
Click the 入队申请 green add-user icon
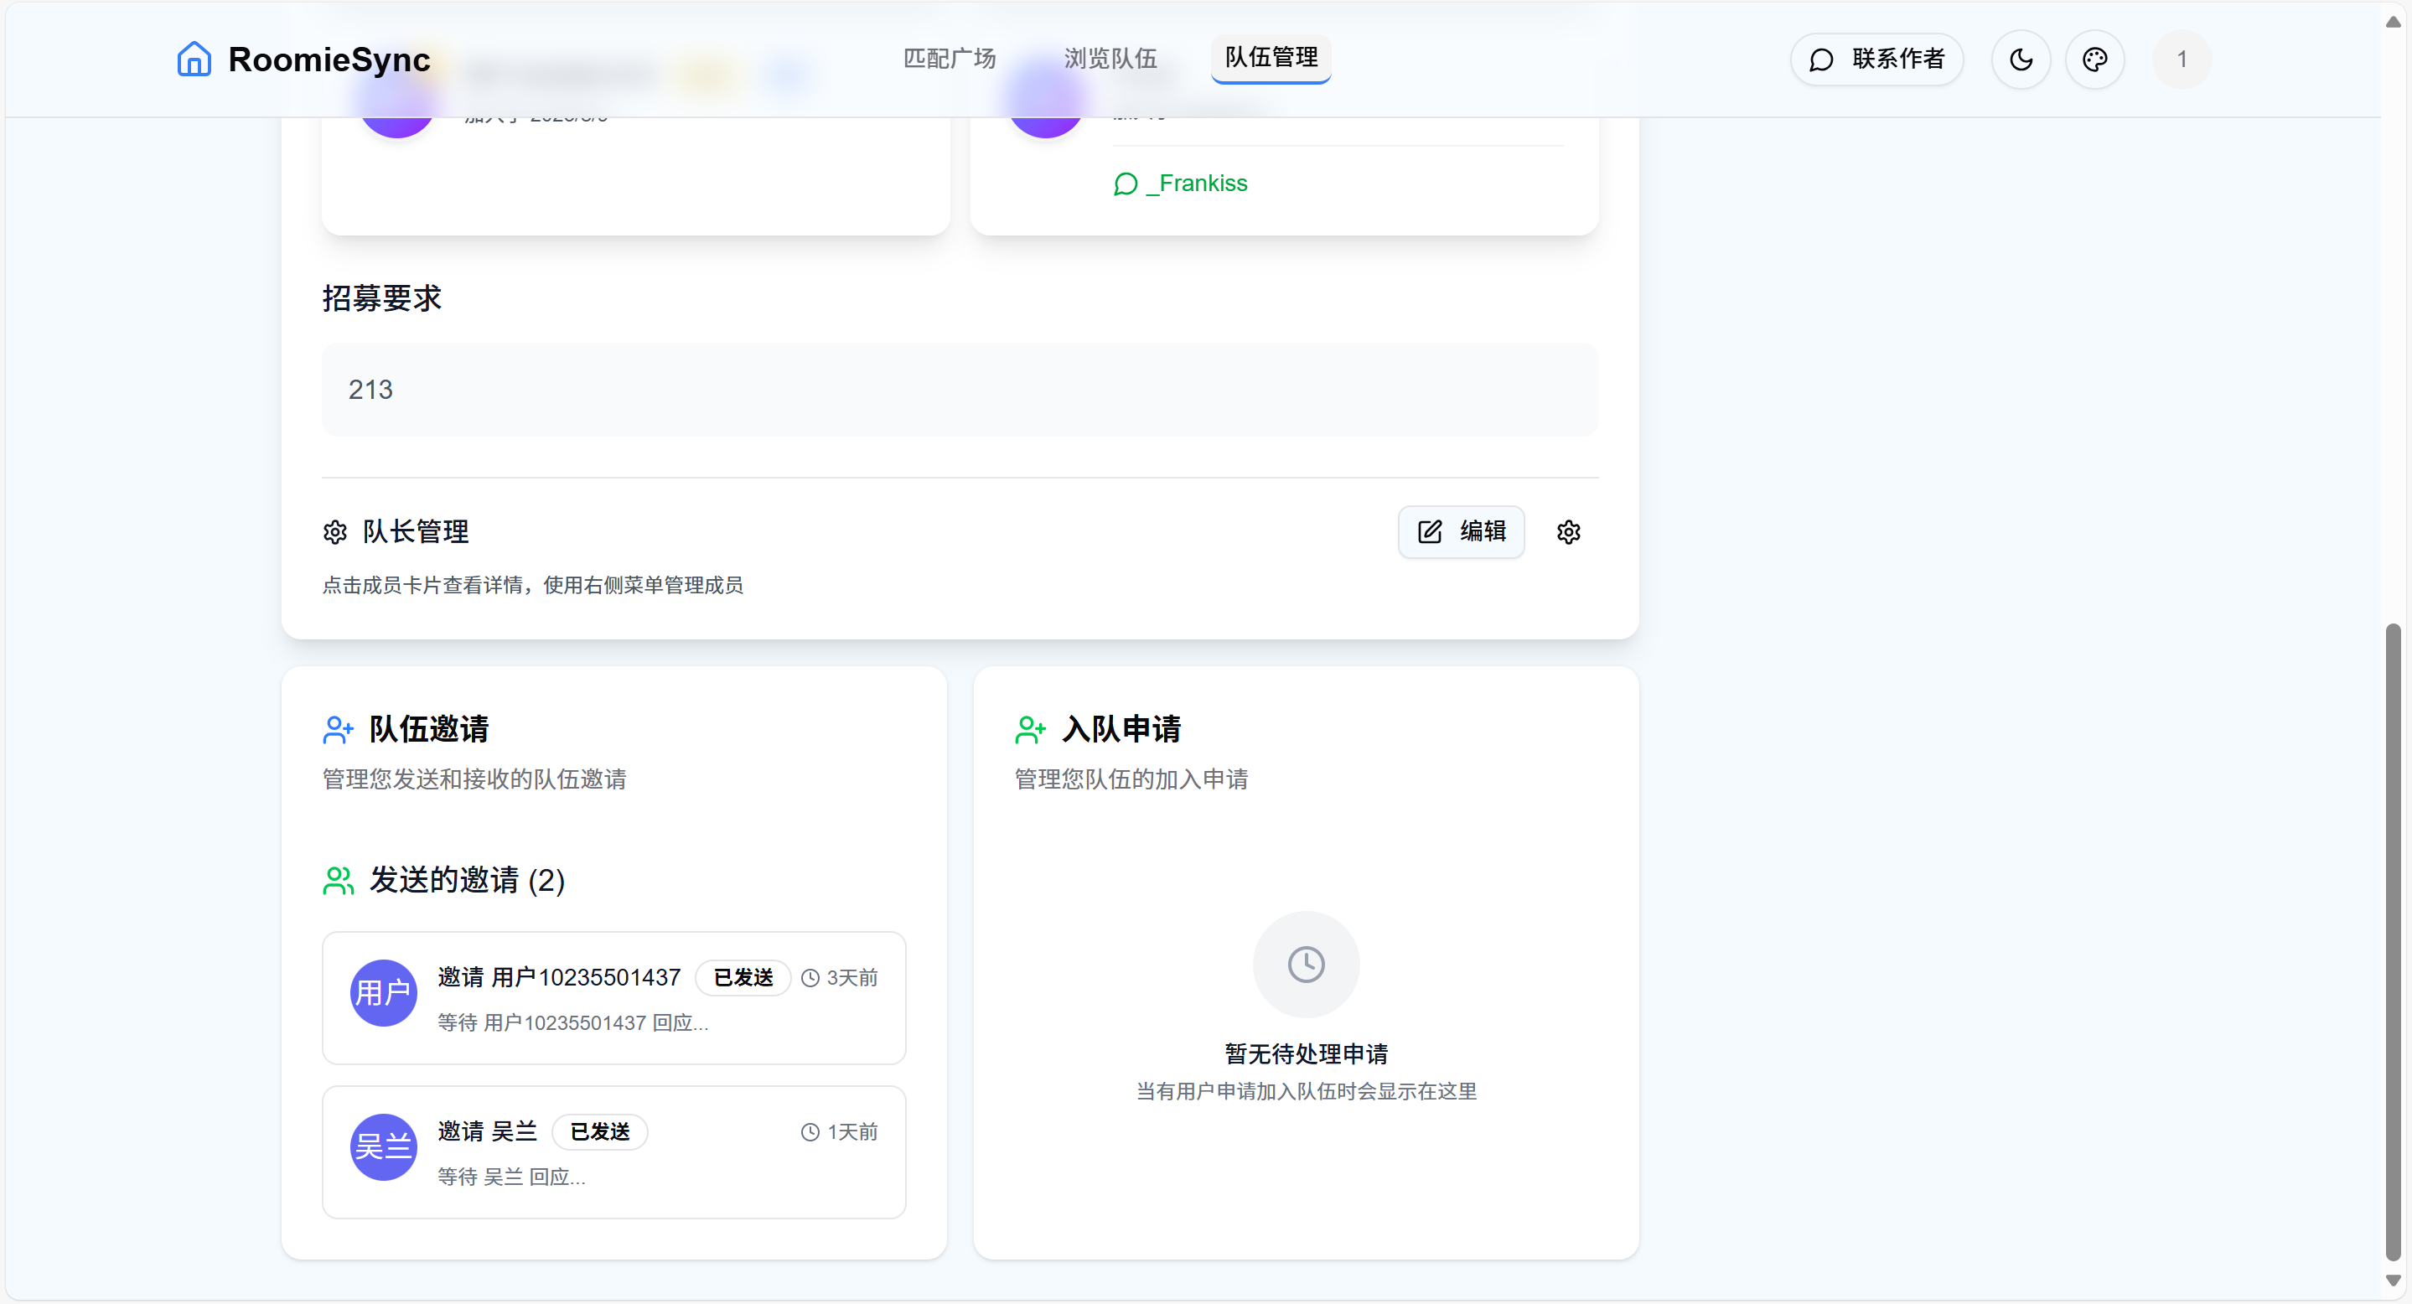click(1030, 730)
